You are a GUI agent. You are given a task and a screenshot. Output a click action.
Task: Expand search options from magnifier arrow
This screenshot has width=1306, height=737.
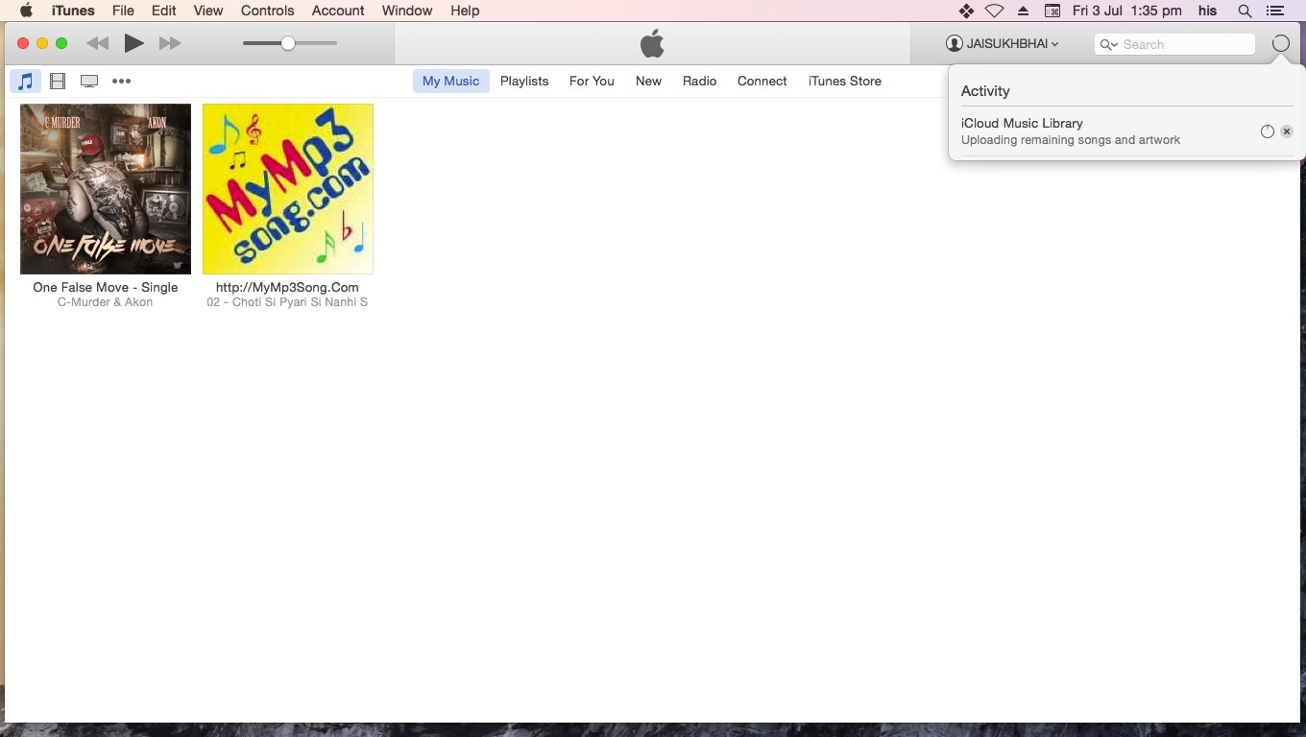click(1109, 44)
